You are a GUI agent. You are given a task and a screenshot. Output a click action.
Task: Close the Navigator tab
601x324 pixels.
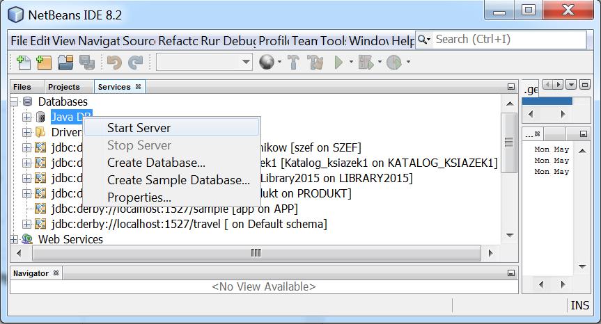click(x=56, y=273)
